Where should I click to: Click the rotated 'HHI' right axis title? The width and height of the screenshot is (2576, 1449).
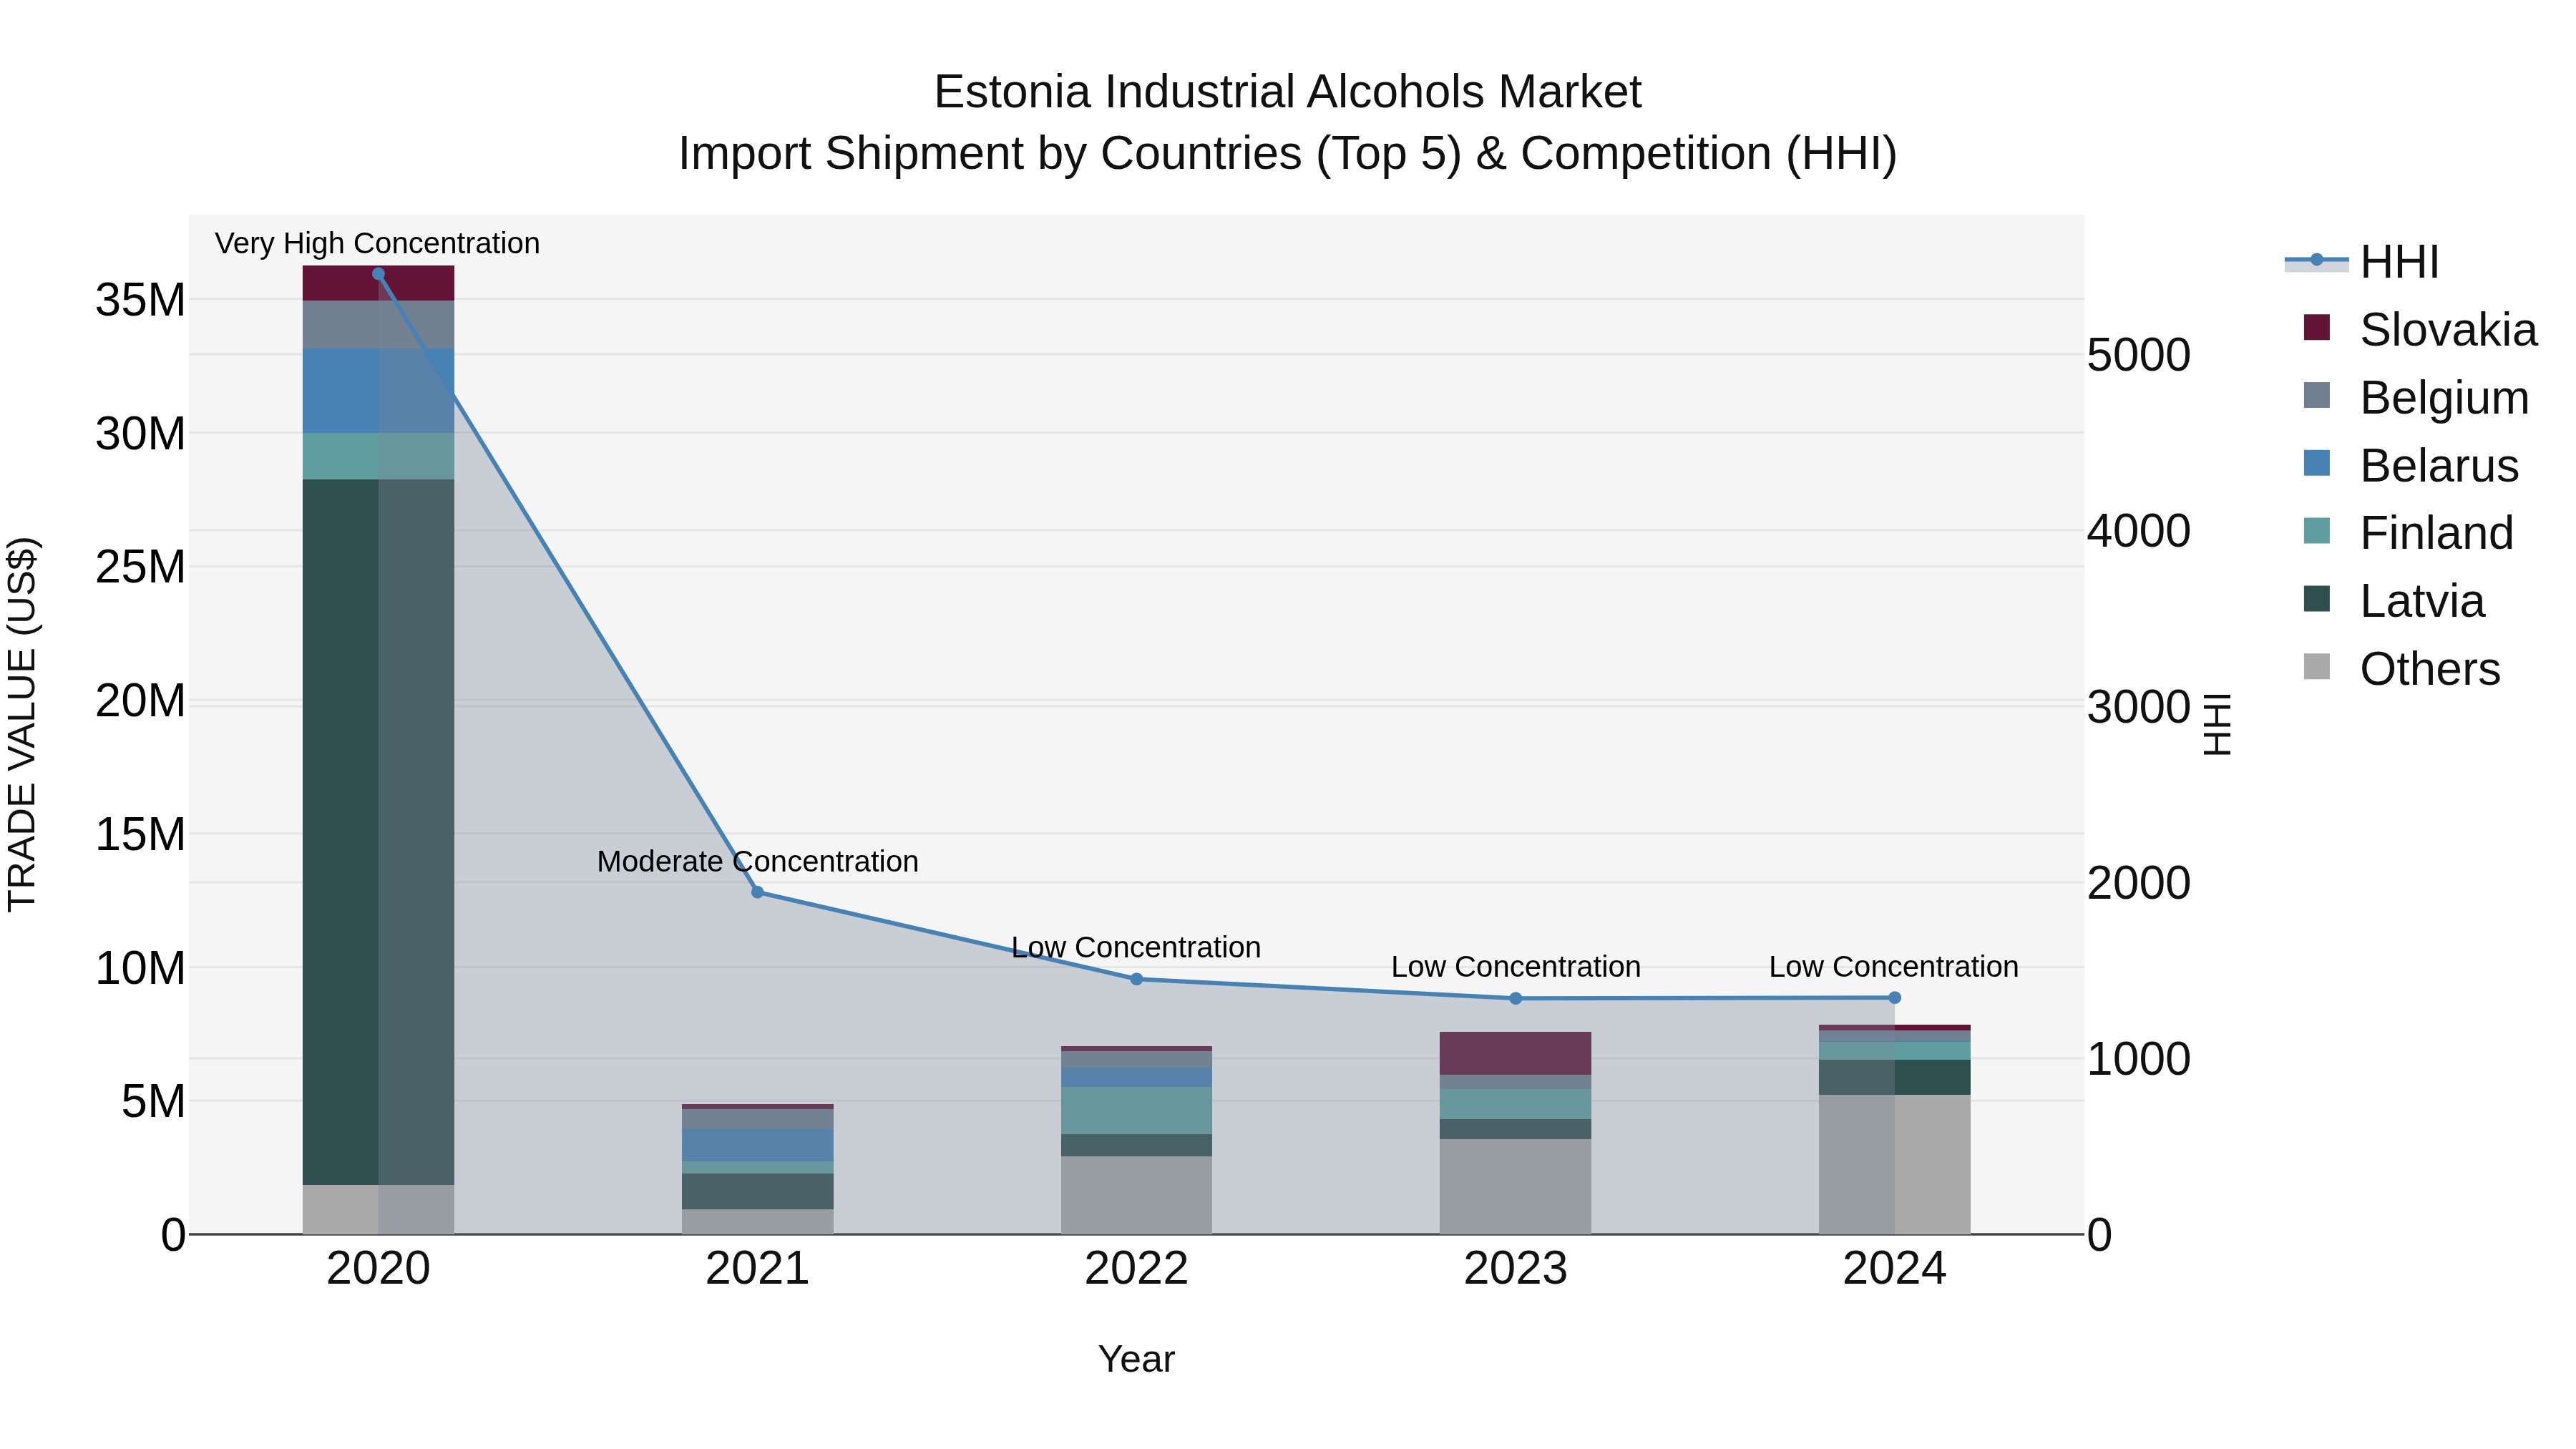click(2217, 724)
